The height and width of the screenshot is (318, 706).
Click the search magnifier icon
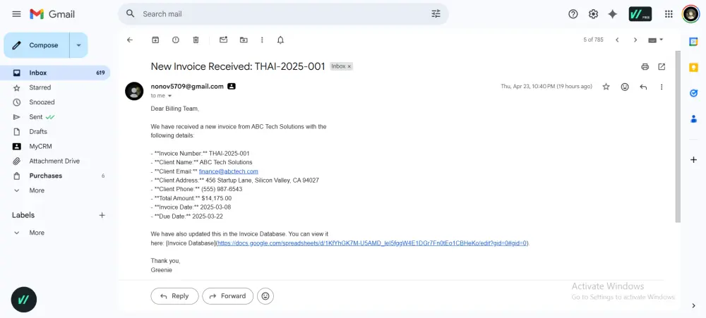pos(131,13)
